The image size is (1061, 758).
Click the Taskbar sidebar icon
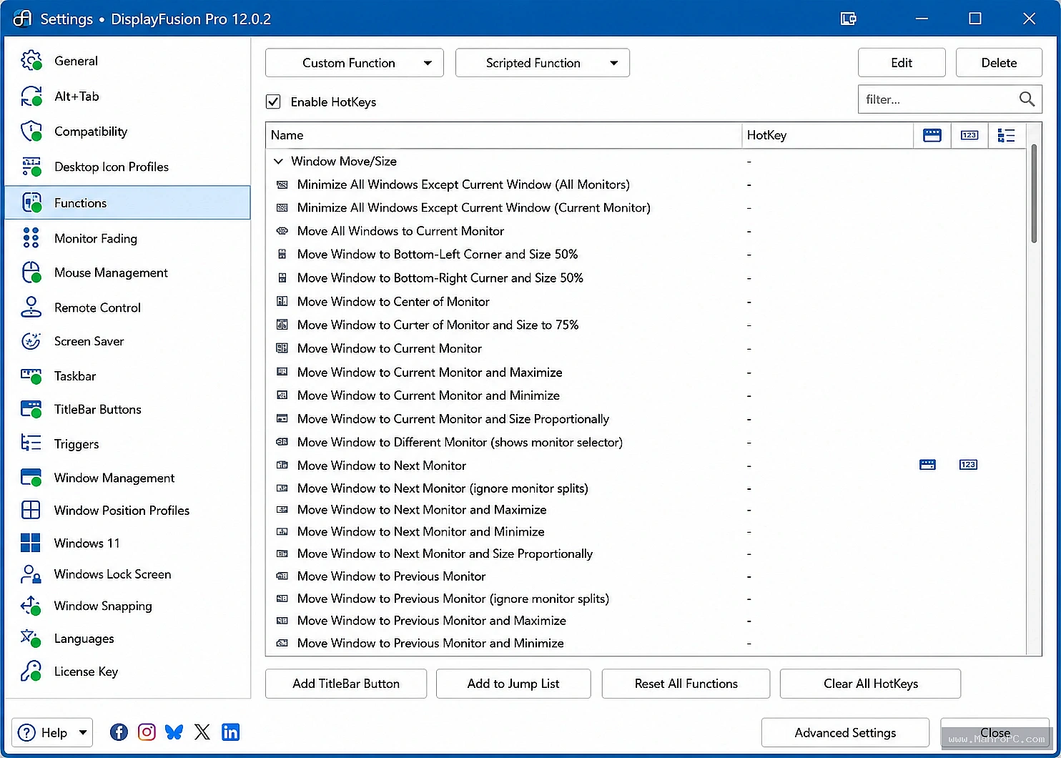click(x=31, y=375)
